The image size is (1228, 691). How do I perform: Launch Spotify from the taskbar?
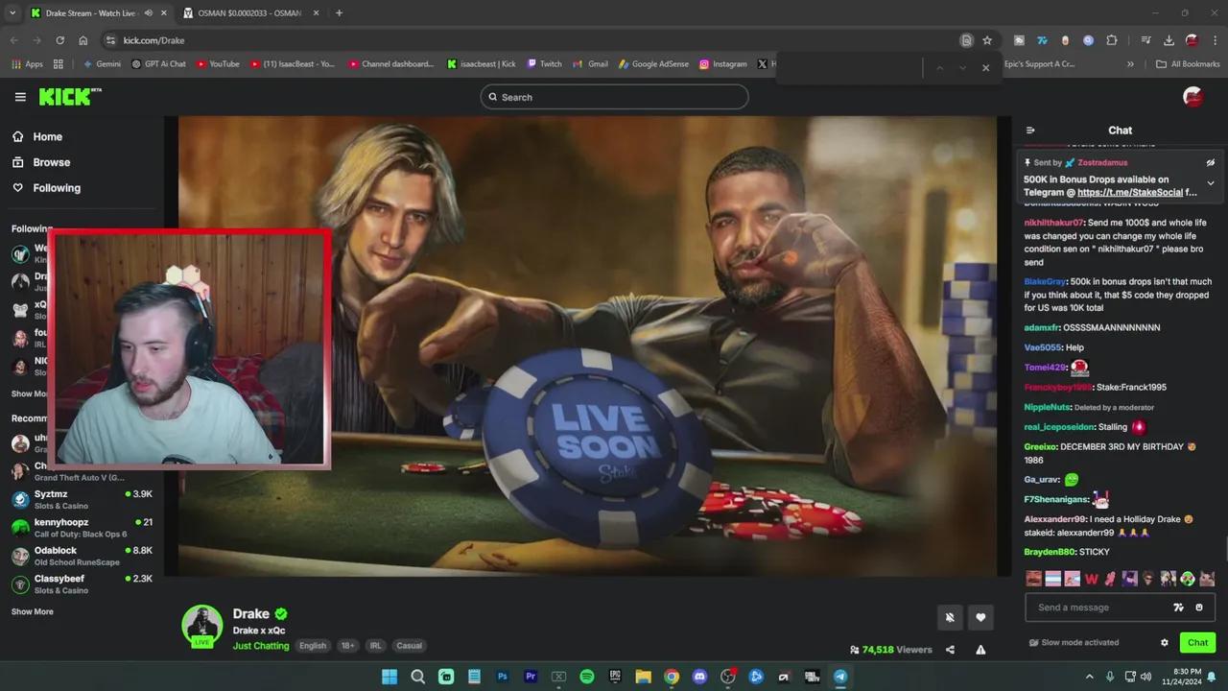[x=586, y=677]
